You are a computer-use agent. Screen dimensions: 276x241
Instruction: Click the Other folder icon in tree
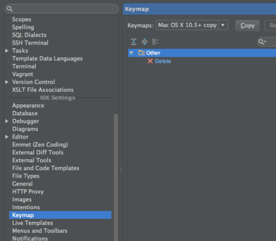(x=142, y=53)
